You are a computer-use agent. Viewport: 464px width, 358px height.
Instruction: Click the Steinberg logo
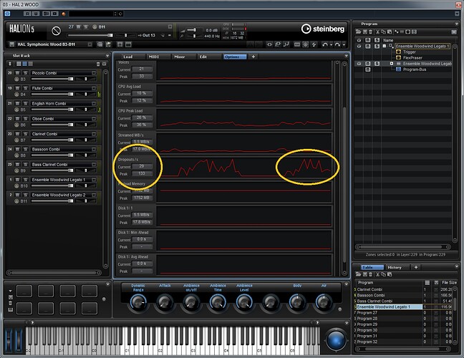pos(322,29)
